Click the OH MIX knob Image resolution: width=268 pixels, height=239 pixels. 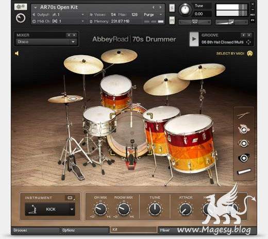pyautogui.click(x=100, y=209)
